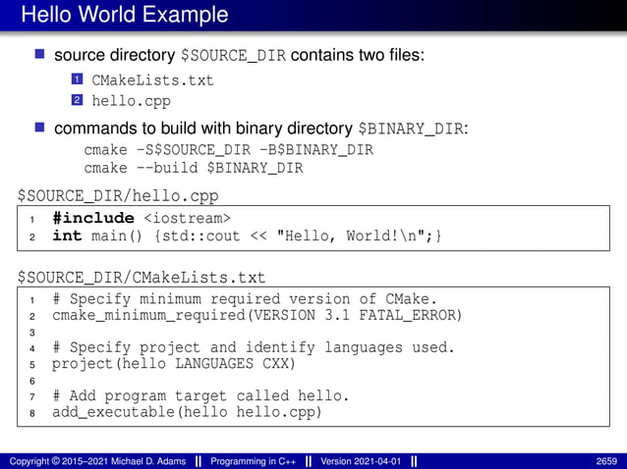Select the numbered bullet 2 icon
627x469 pixels.
click(77, 100)
